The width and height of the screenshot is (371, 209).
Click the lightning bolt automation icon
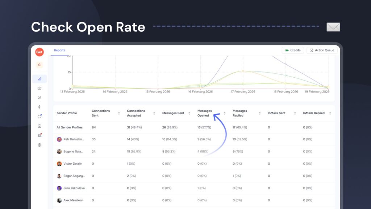pos(39,106)
